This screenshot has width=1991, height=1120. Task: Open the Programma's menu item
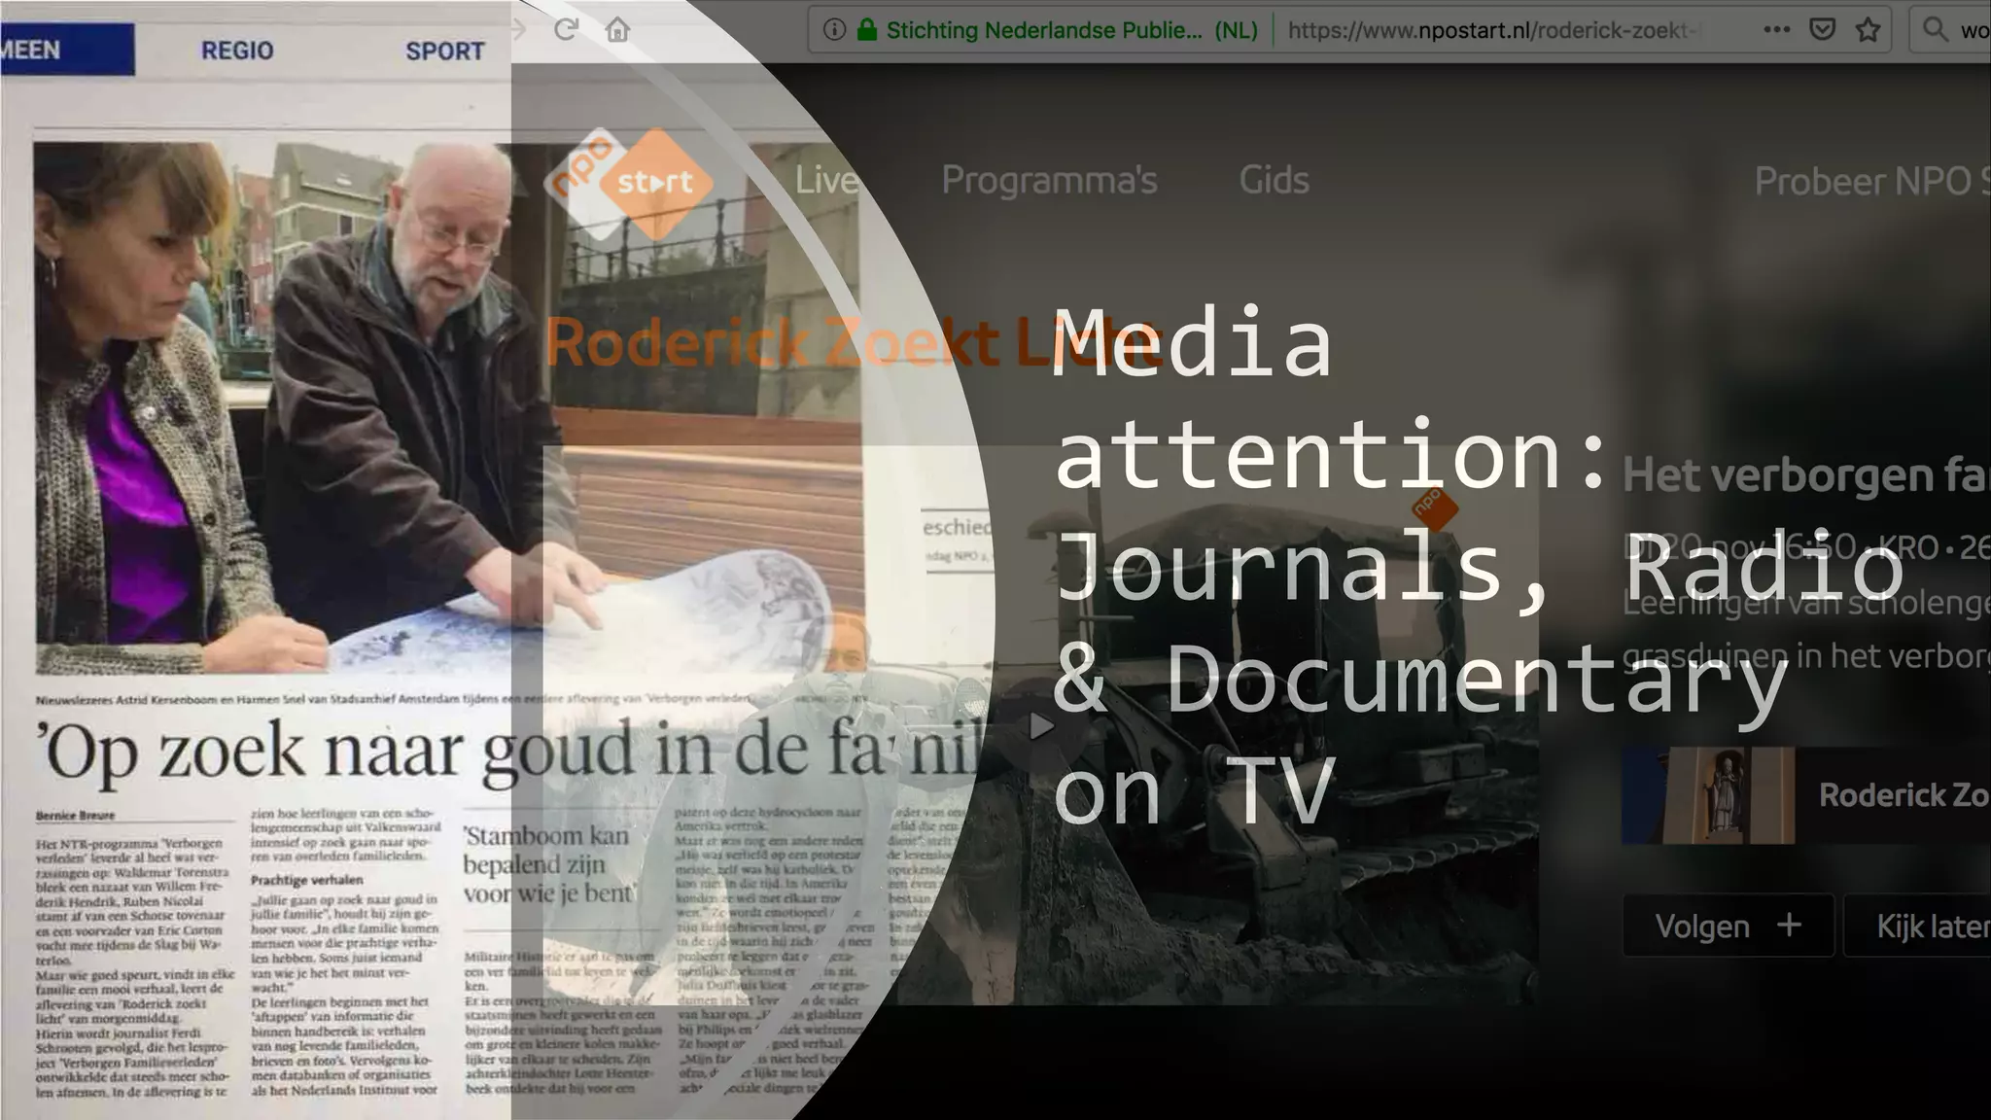1049,181
